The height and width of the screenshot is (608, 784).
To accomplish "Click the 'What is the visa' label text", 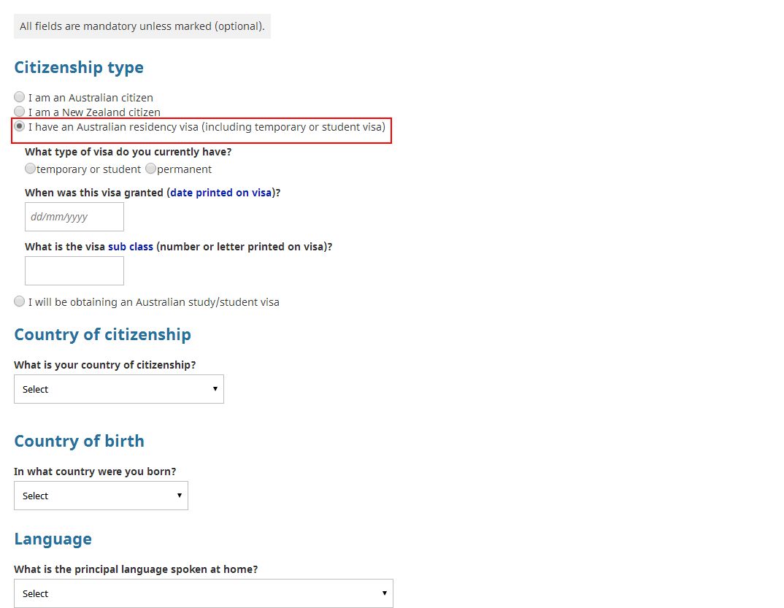I will 65,247.
